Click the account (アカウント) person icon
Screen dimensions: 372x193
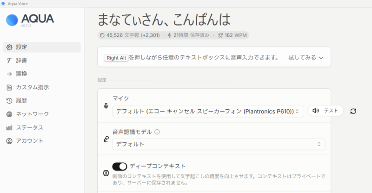coord(9,141)
